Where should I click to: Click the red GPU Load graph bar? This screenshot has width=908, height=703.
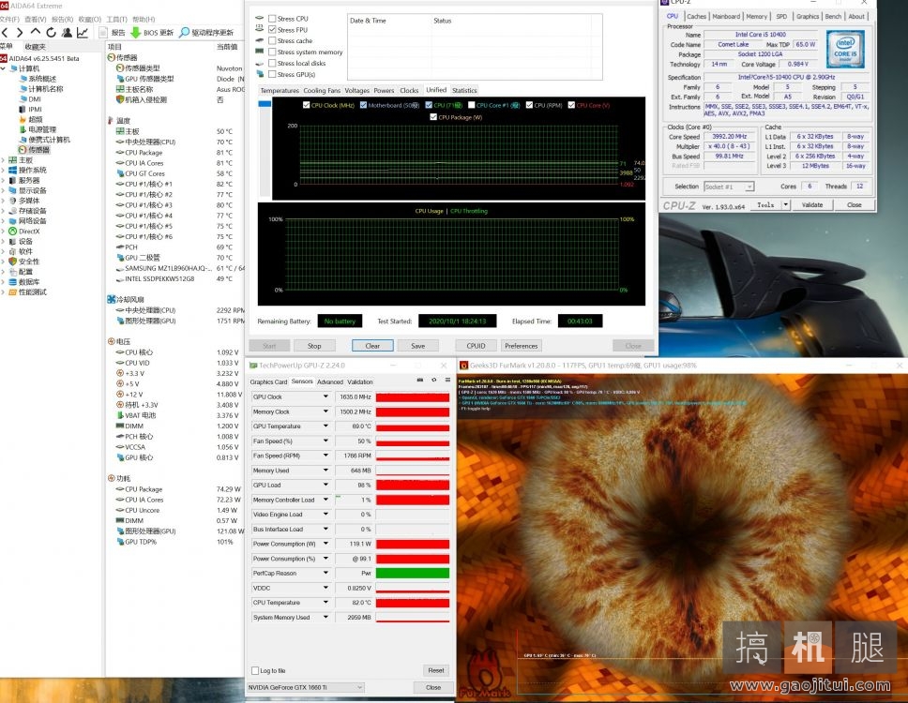pos(413,485)
